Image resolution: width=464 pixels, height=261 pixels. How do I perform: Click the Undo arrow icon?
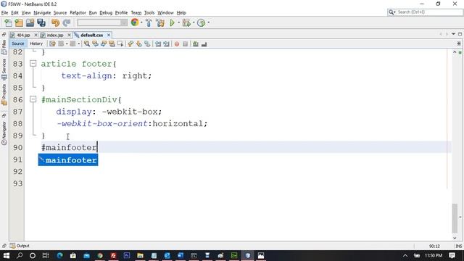click(55, 22)
